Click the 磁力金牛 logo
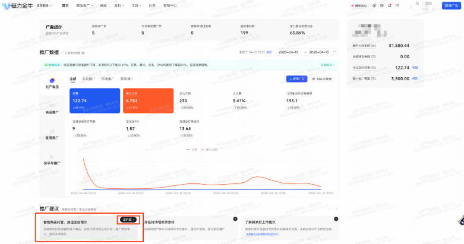Screen dimensions: 464x244 coord(17,5)
